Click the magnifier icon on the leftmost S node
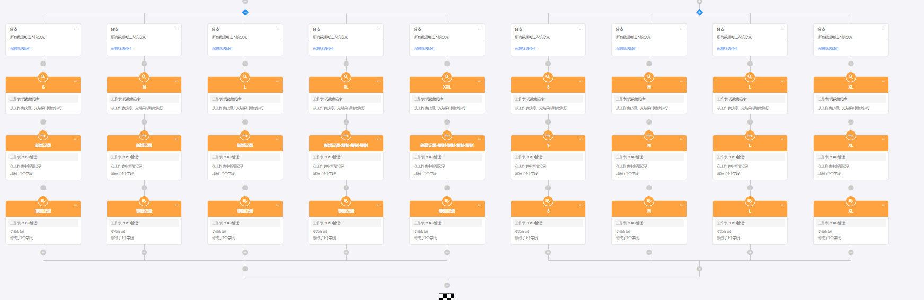 click(43, 77)
